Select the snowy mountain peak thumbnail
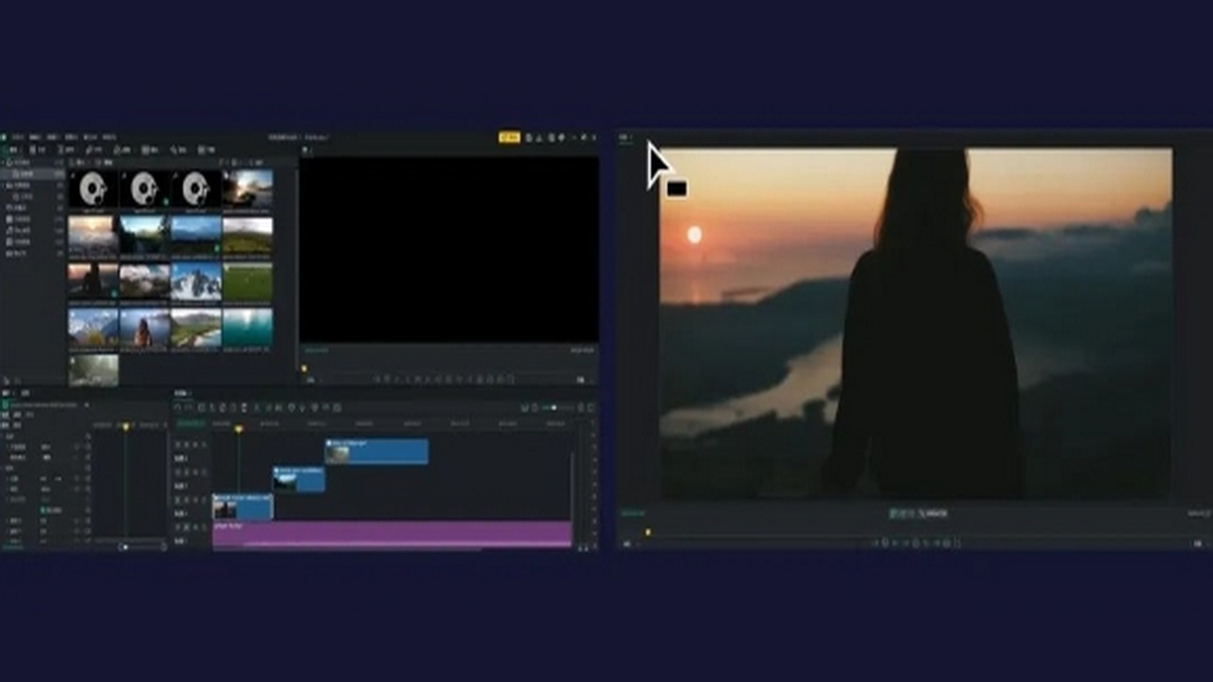The height and width of the screenshot is (682, 1213). point(195,281)
